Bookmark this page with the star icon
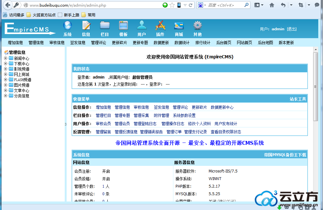The width and height of the screenshot is (323, 210). 172,5
